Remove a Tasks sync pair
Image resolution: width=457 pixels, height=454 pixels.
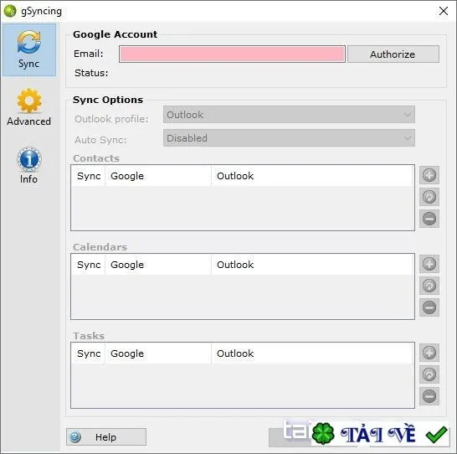pos(429,396)
